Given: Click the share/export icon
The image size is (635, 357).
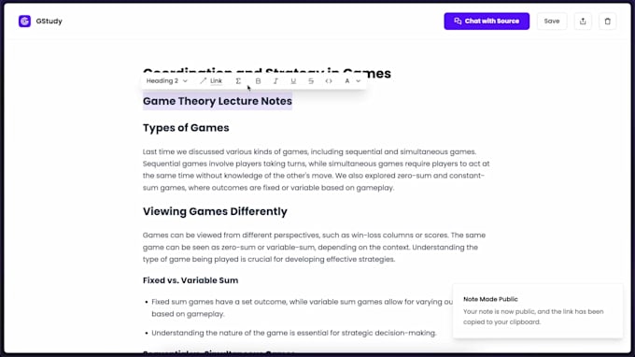Looking at the screenshot, I should tap(583, 21).
